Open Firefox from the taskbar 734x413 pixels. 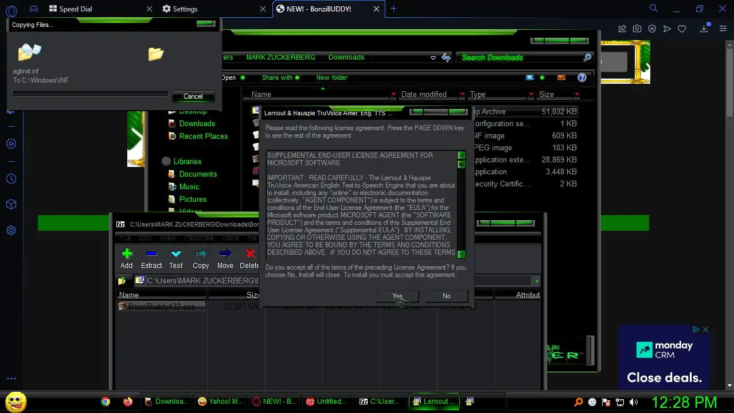pyautogui.click(x=127, y=402)
